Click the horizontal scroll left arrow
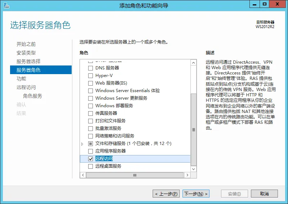Screen dimensions: 288x204 (x=83, y=175)
